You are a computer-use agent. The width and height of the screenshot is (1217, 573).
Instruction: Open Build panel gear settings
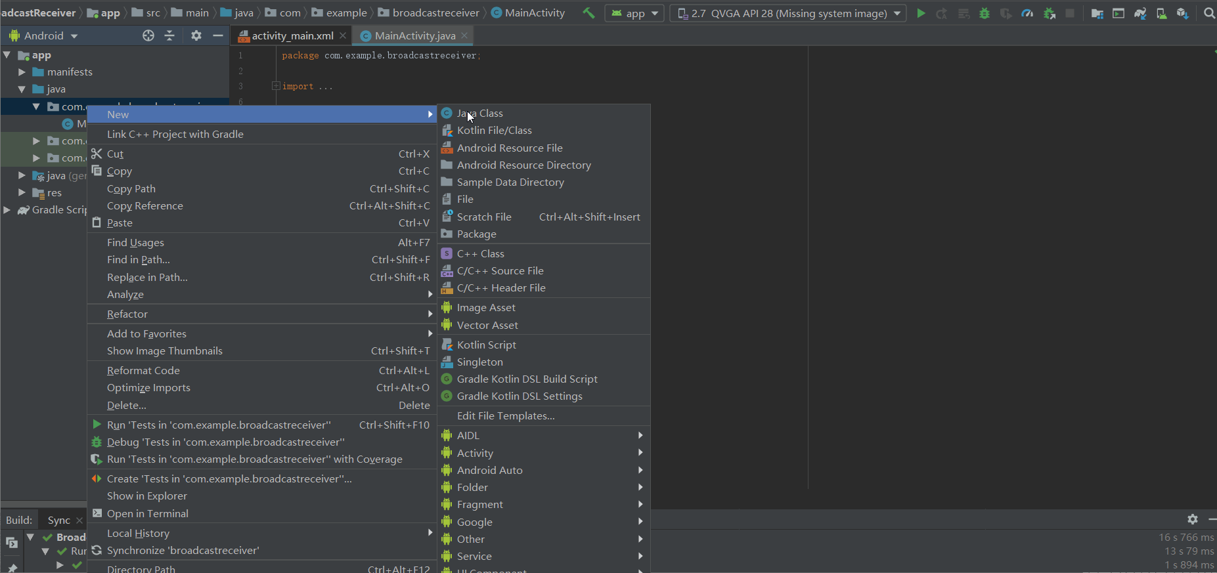click(1193, 519)
